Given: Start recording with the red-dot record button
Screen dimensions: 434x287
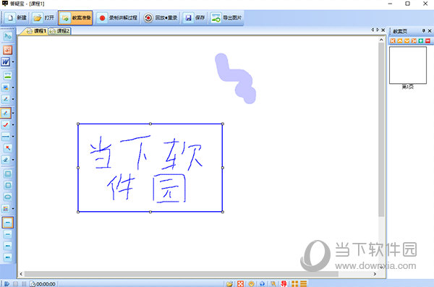Looking at the screenshot, I should 117,18.
